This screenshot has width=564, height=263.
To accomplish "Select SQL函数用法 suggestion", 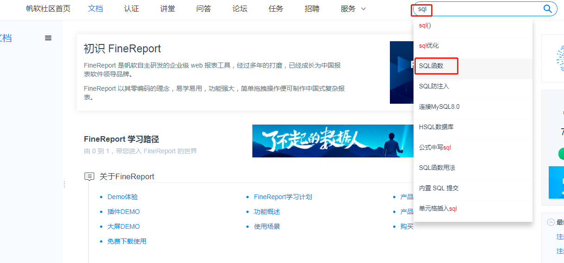I will (473, 168).
